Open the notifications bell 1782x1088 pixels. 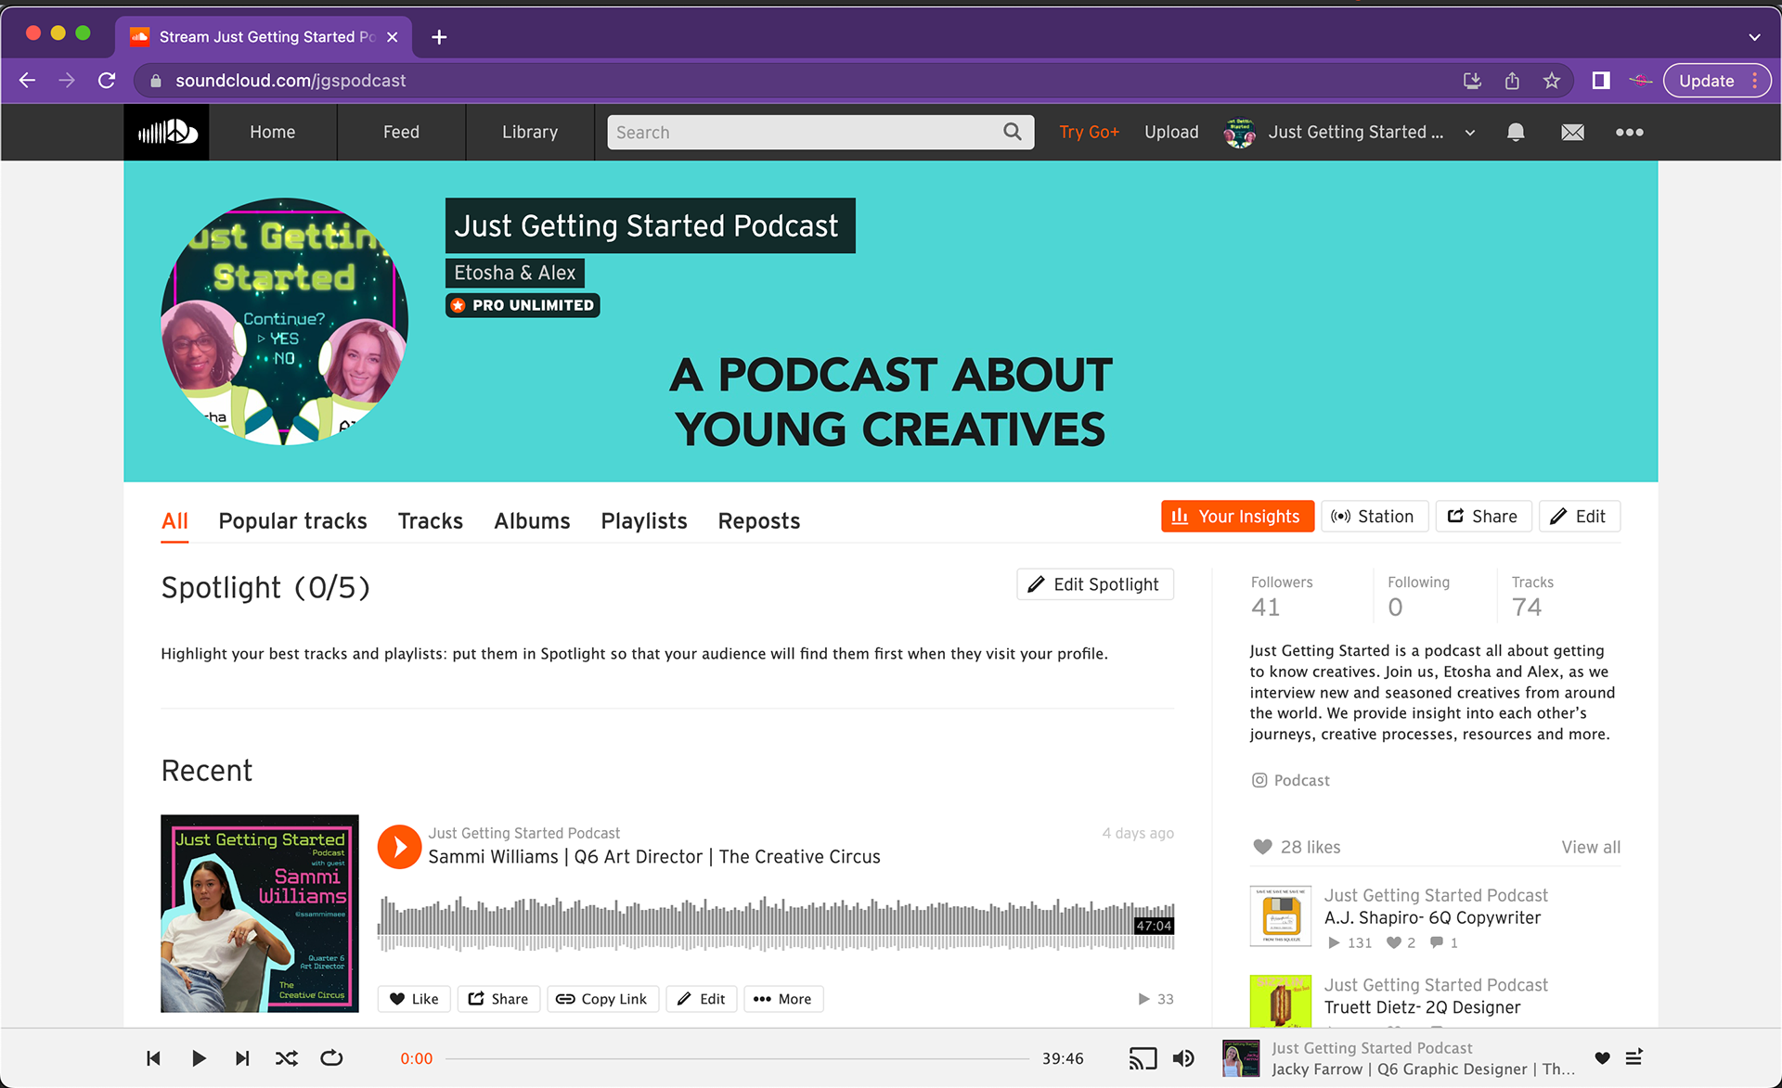pyautogui.click(x=1516, y=132)
